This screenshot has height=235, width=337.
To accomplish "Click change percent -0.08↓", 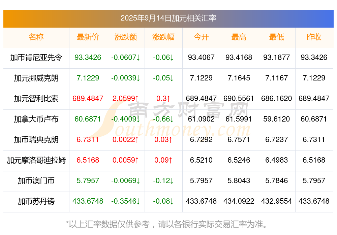I will (x=163, y=201).
